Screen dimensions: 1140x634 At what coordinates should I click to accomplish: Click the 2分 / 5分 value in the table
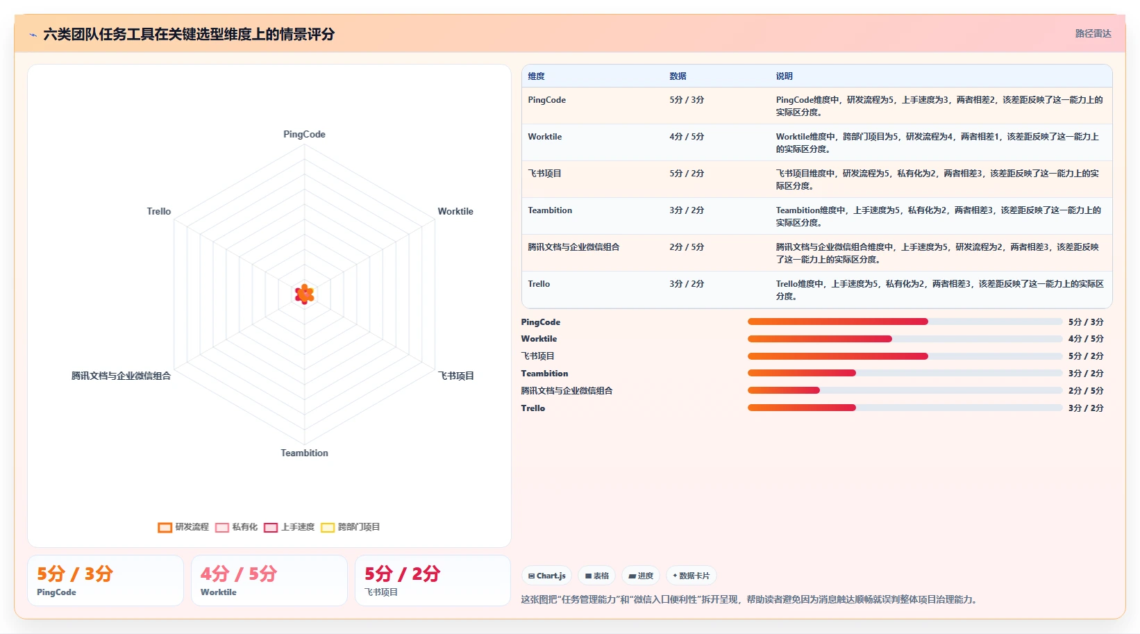(687, 247)
